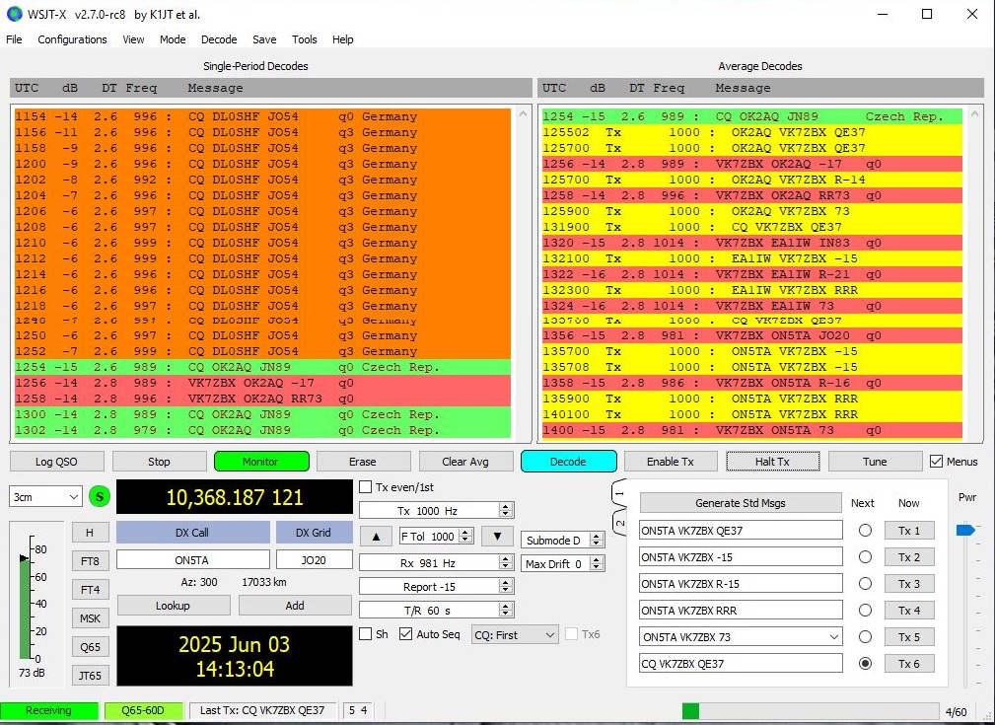Click the WSJT-X globe icon in the title bar
This screenshot has width=995, height=725.
[14, 14]
